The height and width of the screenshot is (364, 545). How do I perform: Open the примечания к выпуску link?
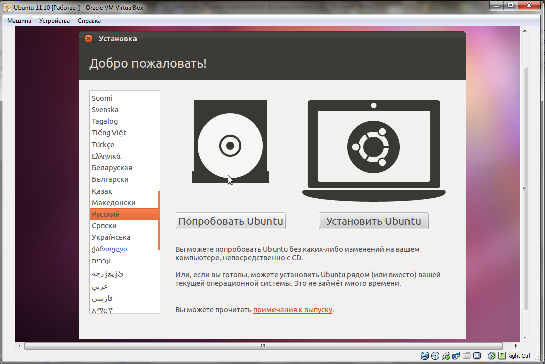tap(293, 310)
